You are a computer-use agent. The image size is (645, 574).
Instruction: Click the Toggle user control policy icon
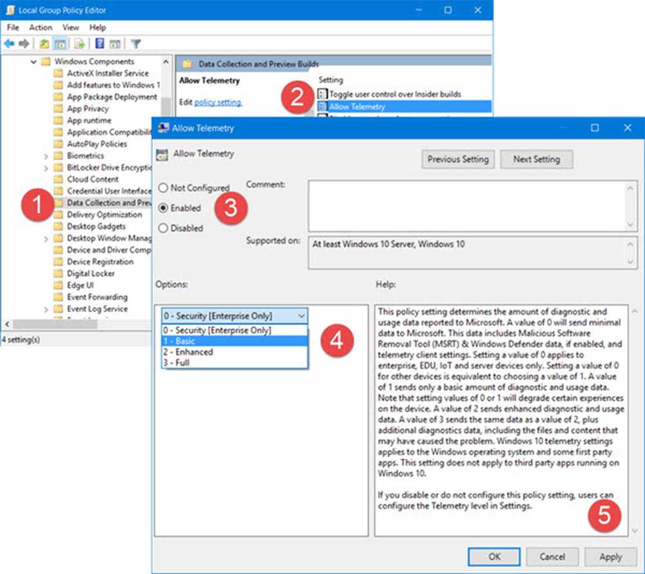click(x=322, y=94)
